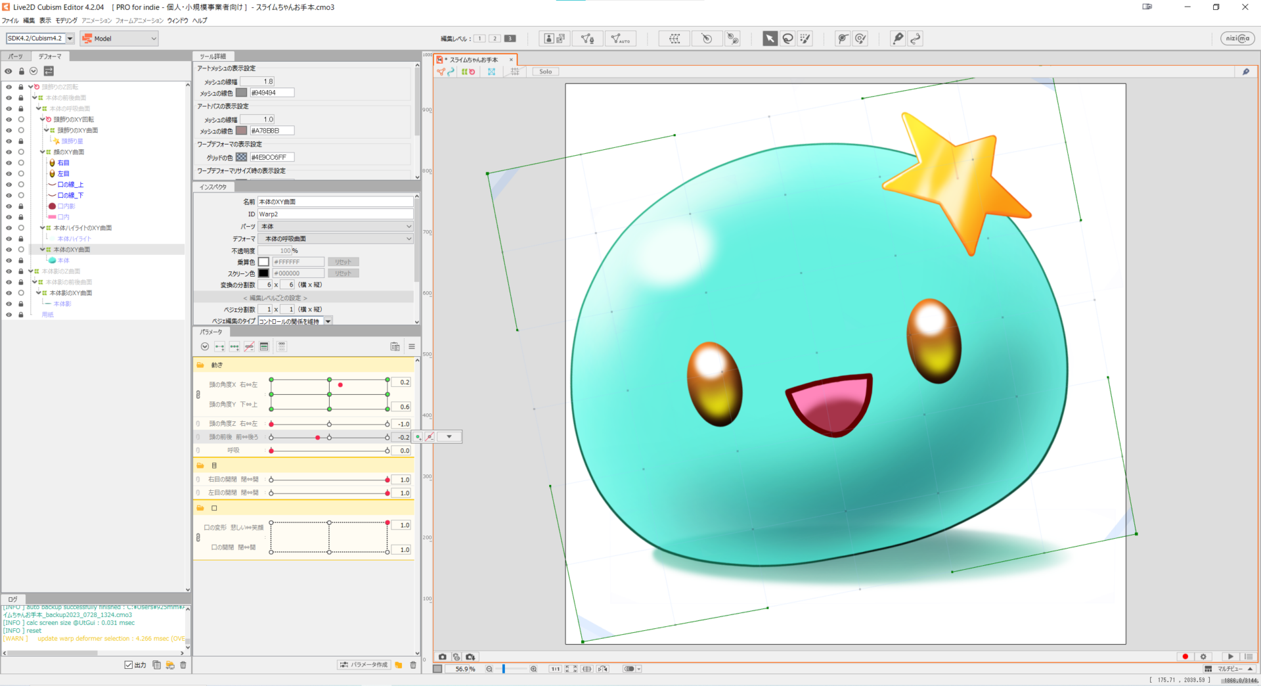The height and width of the screenshot is (686, 1261).
Task: Toggle the lock for the 頭飾り星 layer
Action: [x=21, y=141]
